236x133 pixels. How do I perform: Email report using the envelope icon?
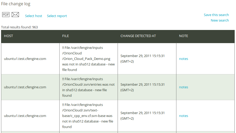coord(15,14)
